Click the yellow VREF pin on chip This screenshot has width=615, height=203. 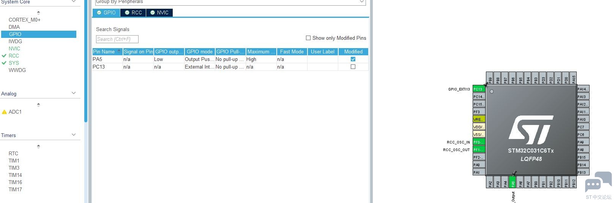[479, 119]
